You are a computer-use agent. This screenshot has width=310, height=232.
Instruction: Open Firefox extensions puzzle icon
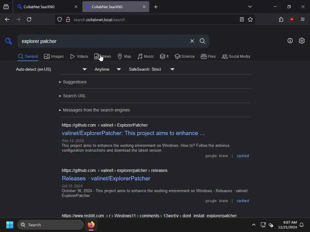point(281,20)
